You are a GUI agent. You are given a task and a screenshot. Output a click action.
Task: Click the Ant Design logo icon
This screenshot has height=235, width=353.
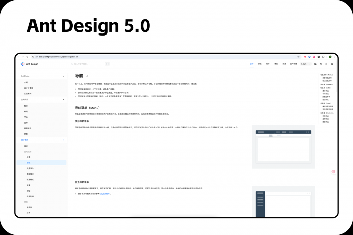[22, 64]
